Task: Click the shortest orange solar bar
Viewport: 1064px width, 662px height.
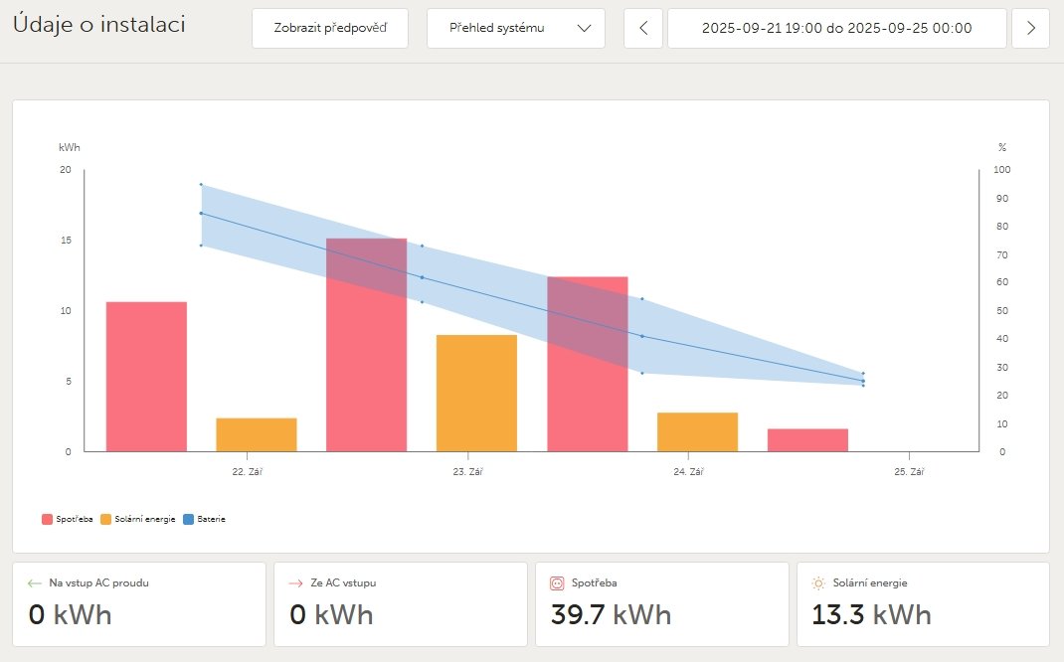Action: (x=256, y=434)
